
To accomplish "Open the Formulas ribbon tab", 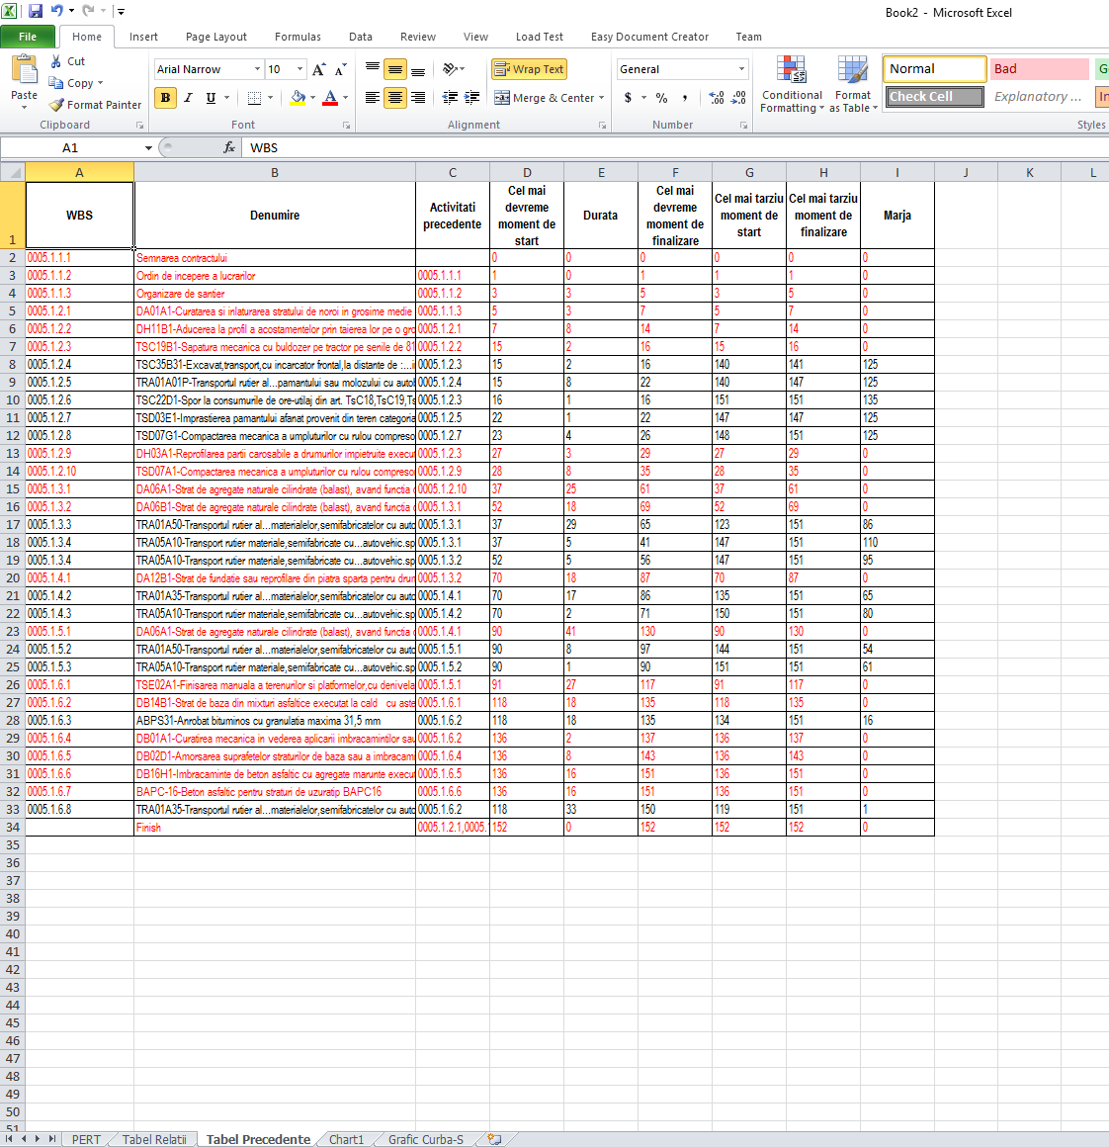I will tap(298, 37).
